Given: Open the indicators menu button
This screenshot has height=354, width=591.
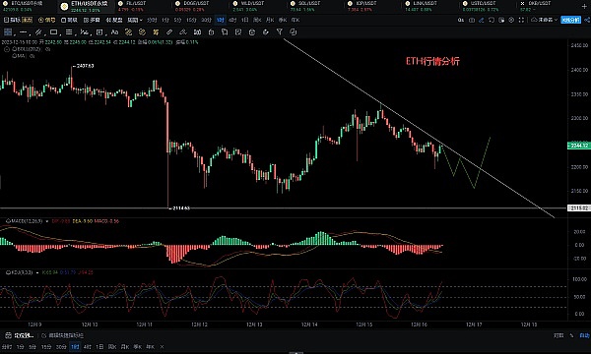Looking at the screenshot, I should (x=18, y=20).
